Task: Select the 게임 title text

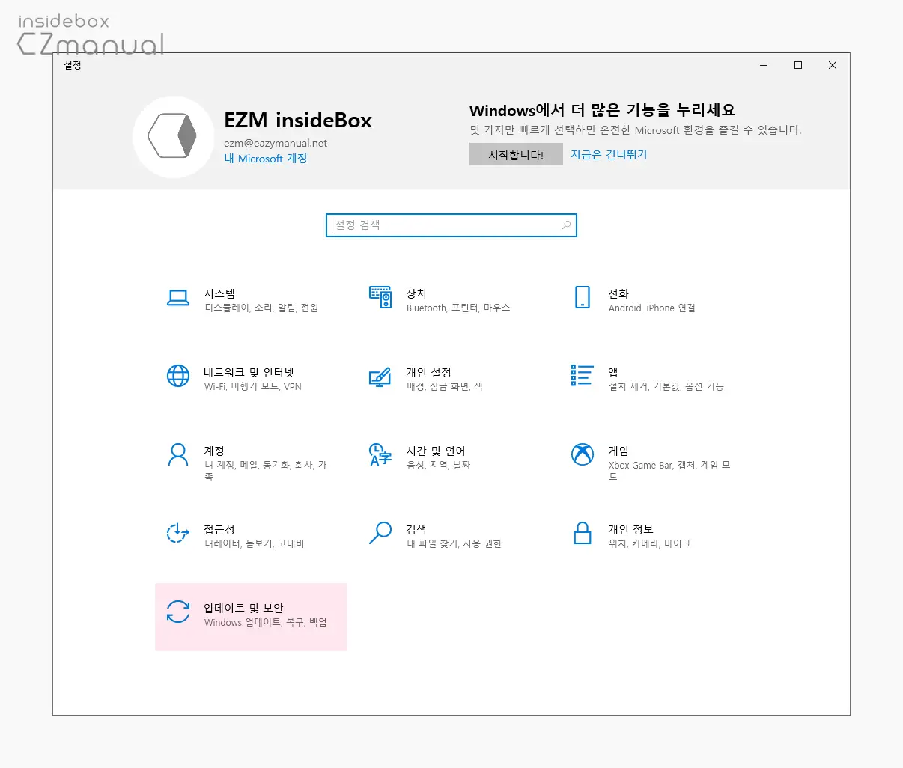Action: 618,451
